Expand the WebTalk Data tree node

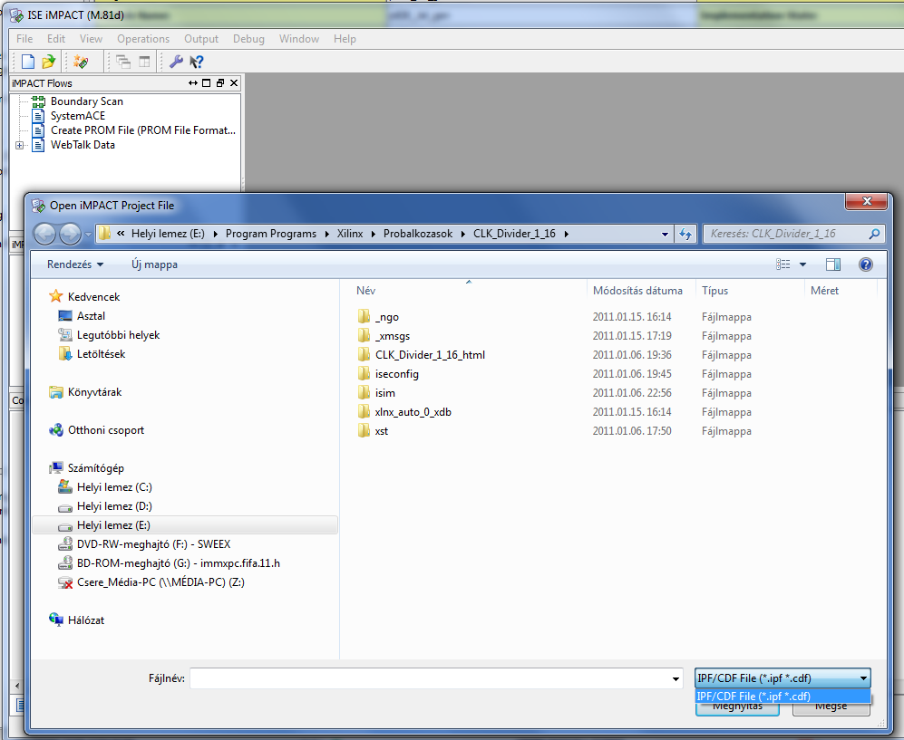[20, 145]
